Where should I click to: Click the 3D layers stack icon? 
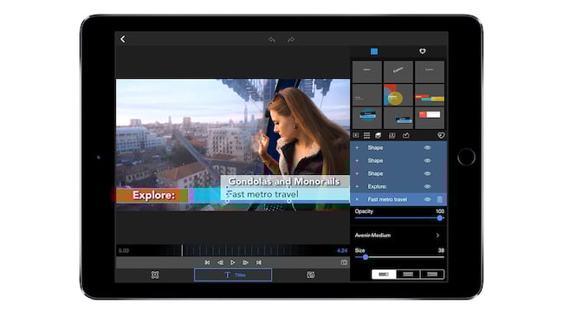379,135
